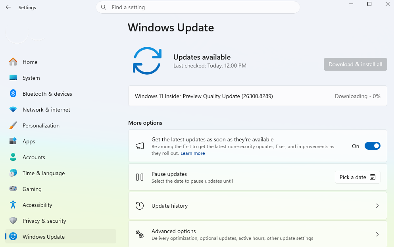Click the Bluetooth & devices icon
This screenshot has height=247, width=394.
(x=13, y=94)
